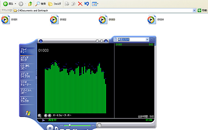The width and height of the screenshot is (208, 130).
Task: Click the 5:02 duration in the playlist row
Action: [151, 45]
